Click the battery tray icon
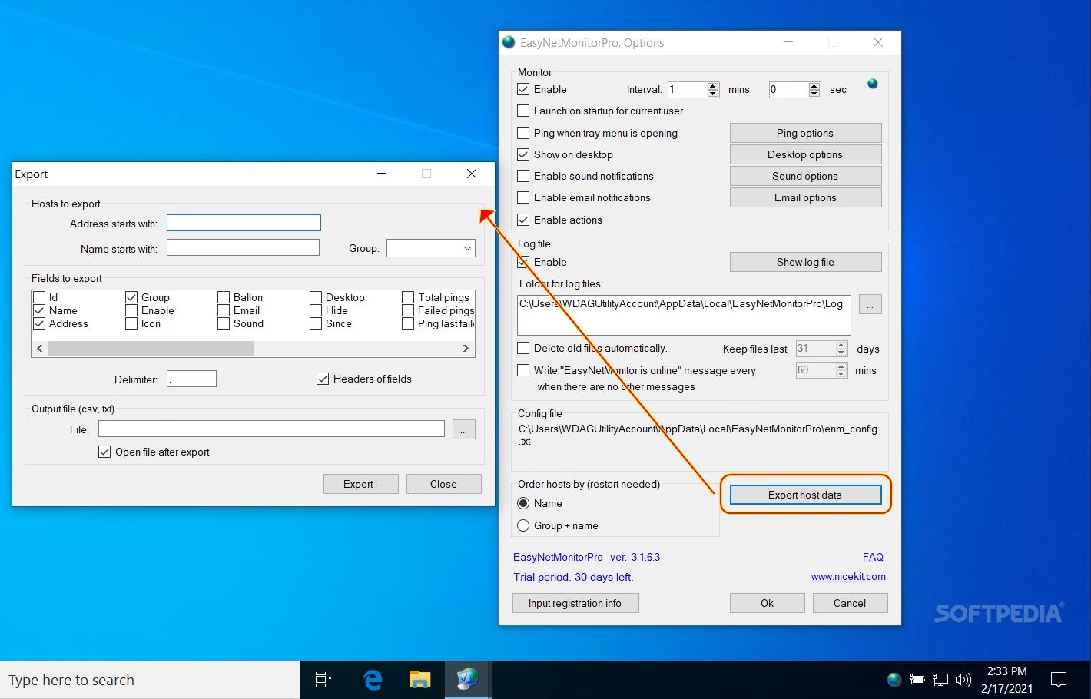This screenshot has height=699, width=1091. (x=917, y=679)
